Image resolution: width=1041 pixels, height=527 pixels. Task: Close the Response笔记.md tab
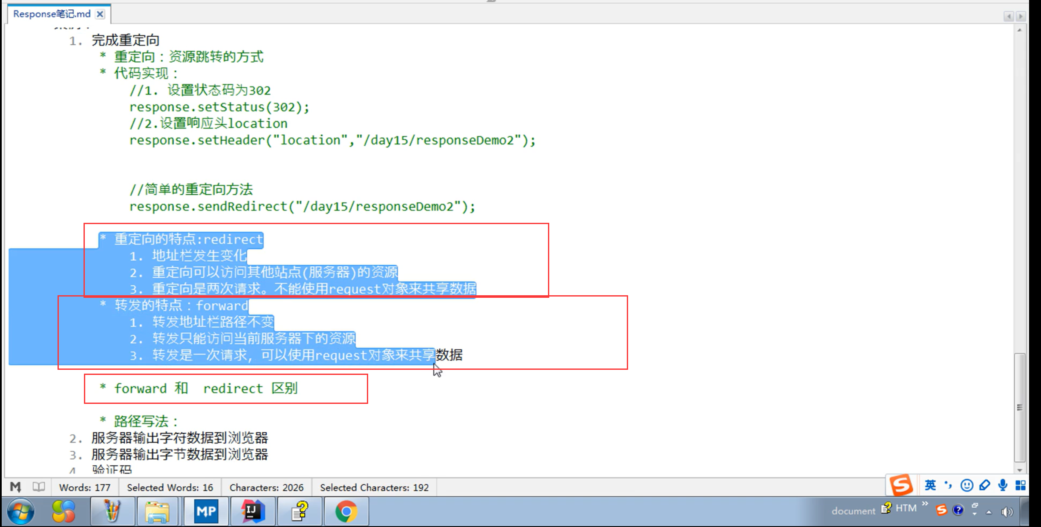[100, 14]
